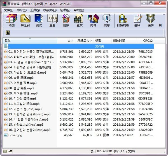
Task: Select file 10. 기다림 等待.mp3
Action: tap(79, 99)
